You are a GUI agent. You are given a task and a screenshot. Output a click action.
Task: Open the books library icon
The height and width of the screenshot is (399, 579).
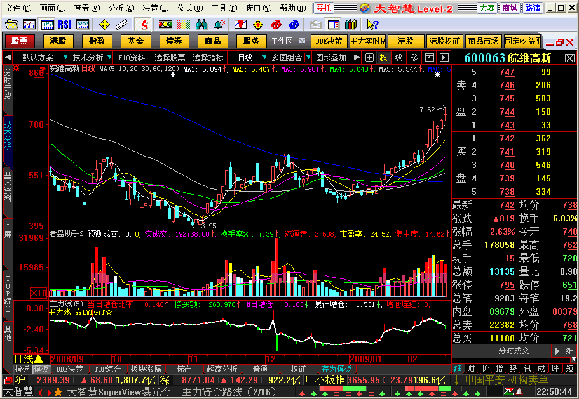point(351,25)
